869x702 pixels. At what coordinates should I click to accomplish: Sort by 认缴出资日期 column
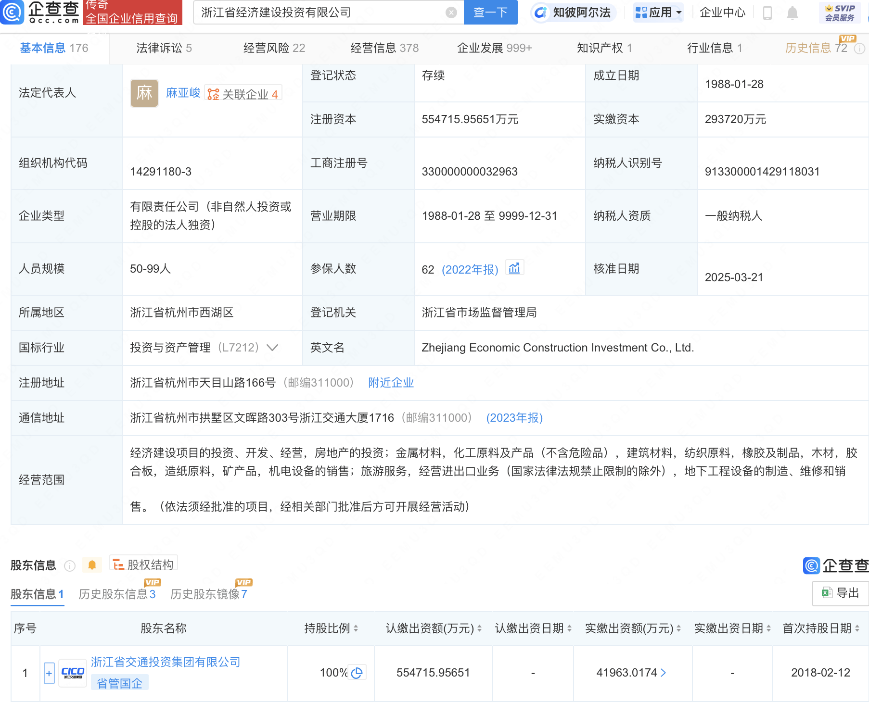(x=569, y=628)
